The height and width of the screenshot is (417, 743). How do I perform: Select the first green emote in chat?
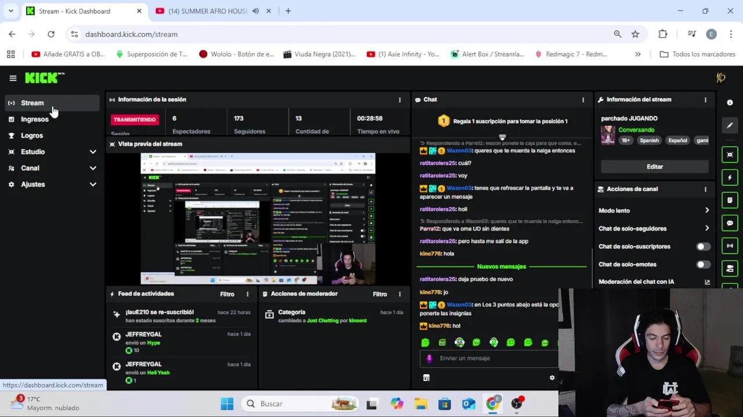[x=425, y=342]
